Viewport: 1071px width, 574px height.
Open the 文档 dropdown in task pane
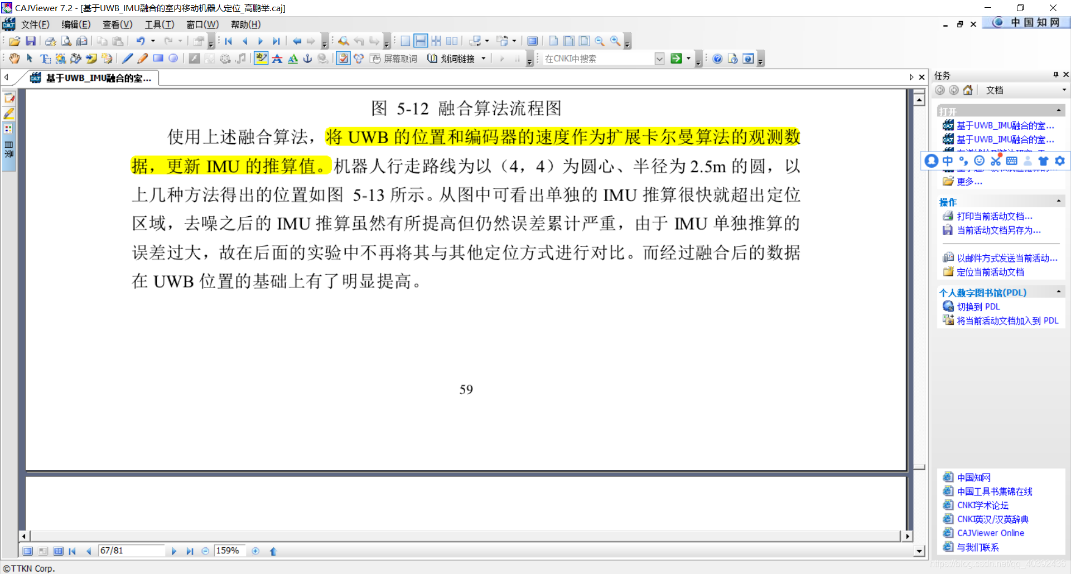click(1064, 90)
